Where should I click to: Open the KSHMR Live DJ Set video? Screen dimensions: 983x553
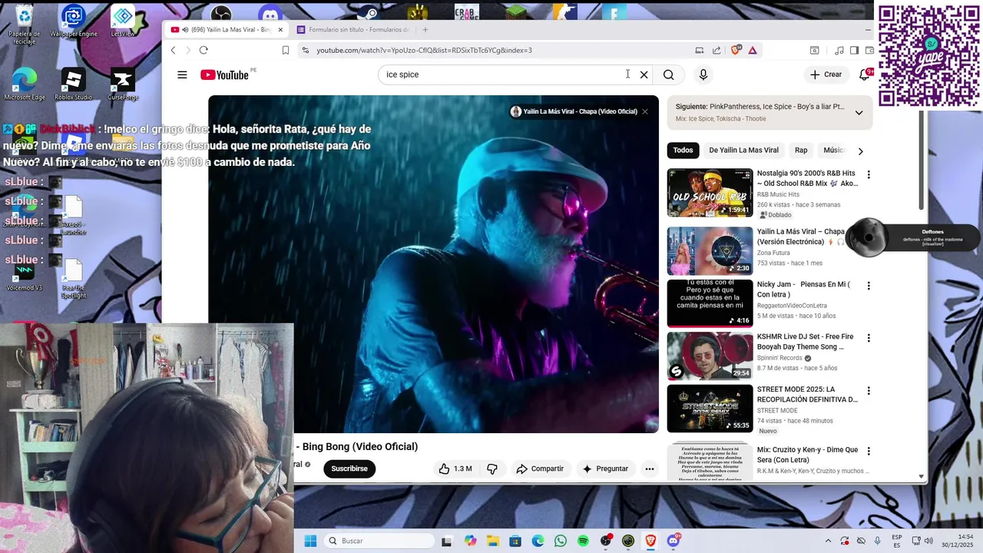click(x=710, y=356)
